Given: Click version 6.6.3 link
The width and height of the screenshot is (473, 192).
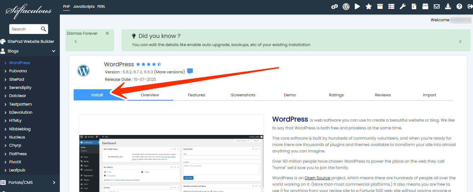Looking at the screenshot, I should tap(148, 72).
